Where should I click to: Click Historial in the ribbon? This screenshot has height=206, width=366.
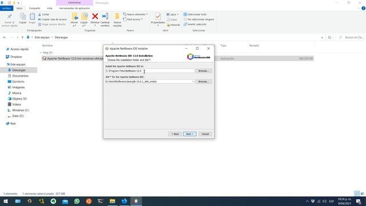point(173,25)
